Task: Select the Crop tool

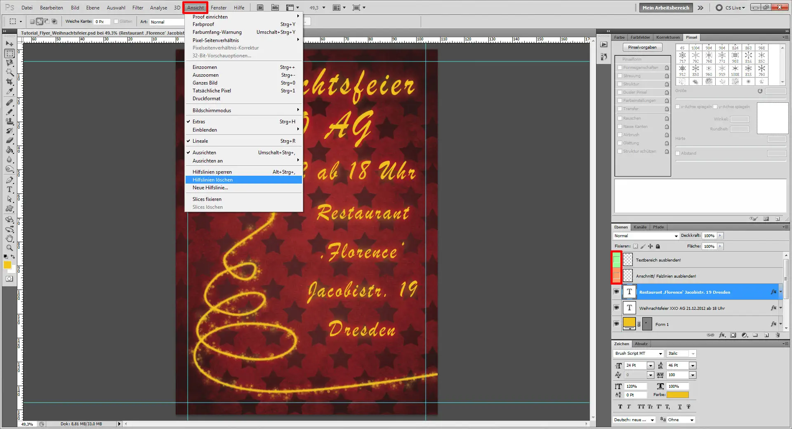Action: pyautogui.click(x=9, y=82)
